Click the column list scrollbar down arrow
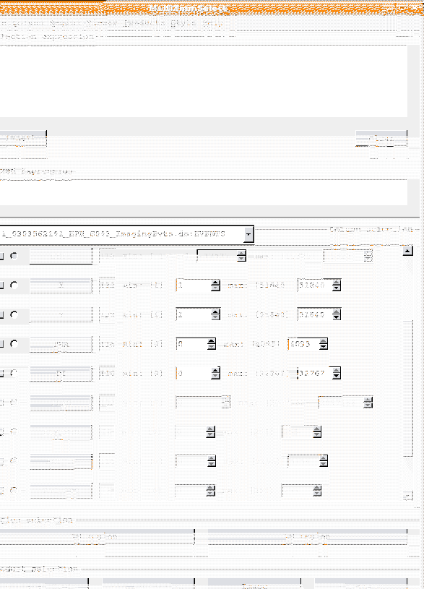Image resolution: width=424 pixels, height=589 pixels. pos(408,496)
